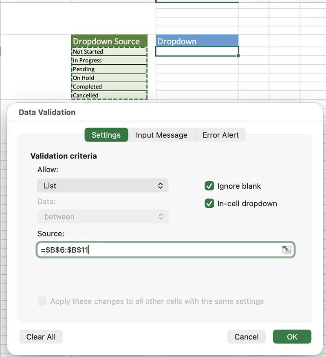Uncheck the Ignore blank checkbox
The width and height of the screenshot is (326, 357).
pyautogui.click(x=209, y=186)
